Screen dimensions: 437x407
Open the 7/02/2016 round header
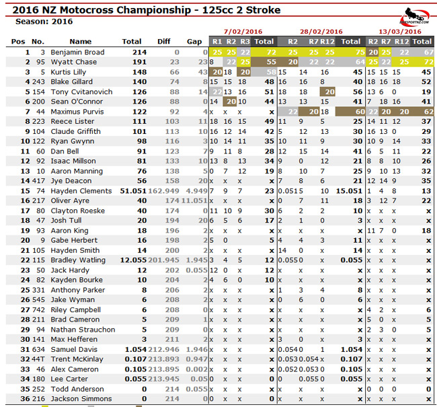pos(243,31)
